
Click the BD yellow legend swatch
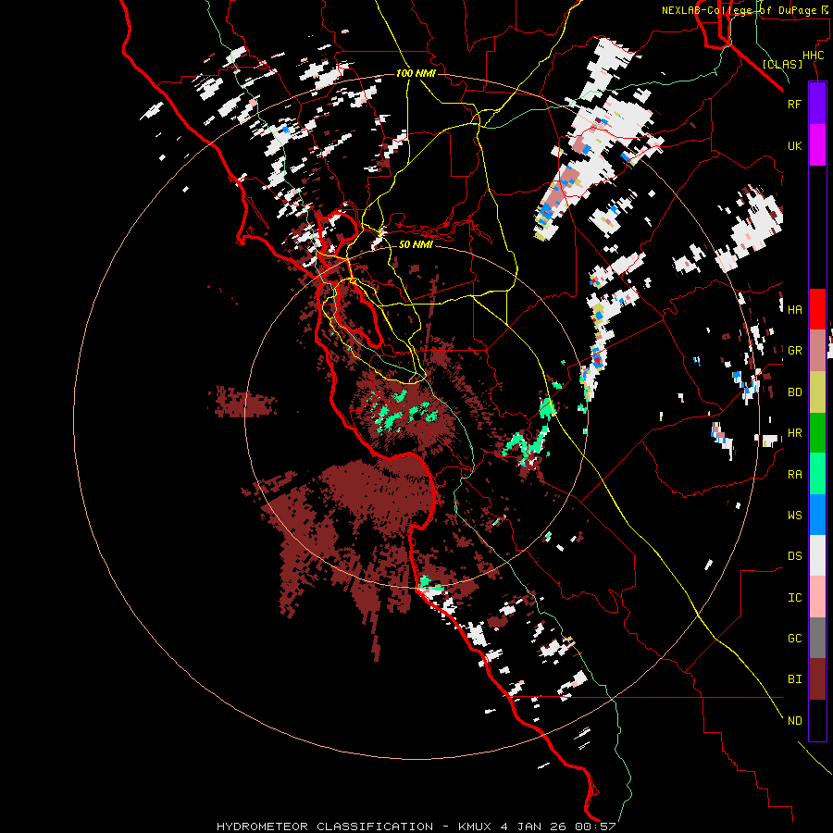[817, 392]
